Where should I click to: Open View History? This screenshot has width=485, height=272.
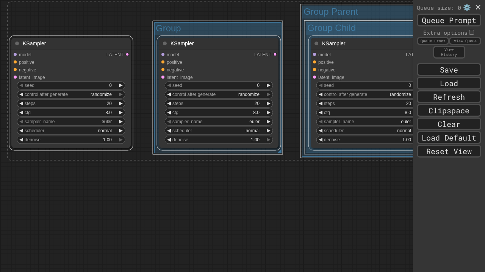pyautogui.click(x=449, y=52)
